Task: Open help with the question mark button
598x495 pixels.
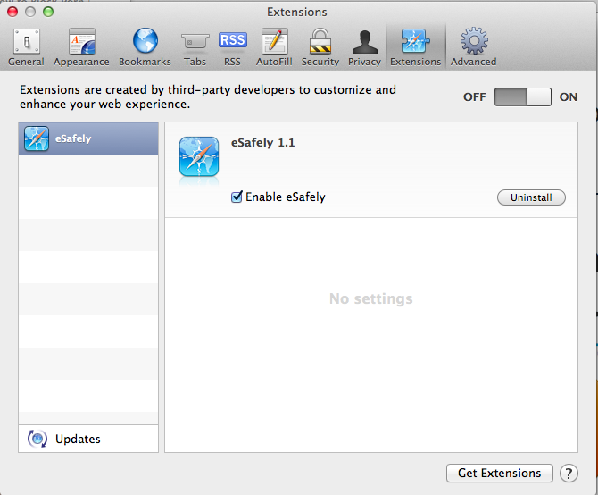Action: [569, 474]
